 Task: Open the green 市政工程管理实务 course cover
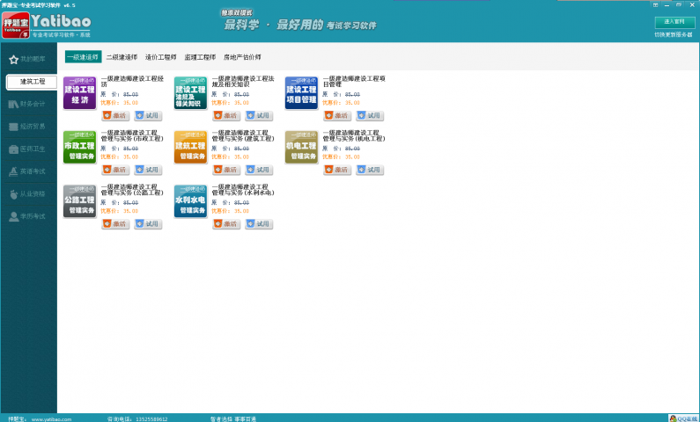pyautogui.click(x=79, y=147)
